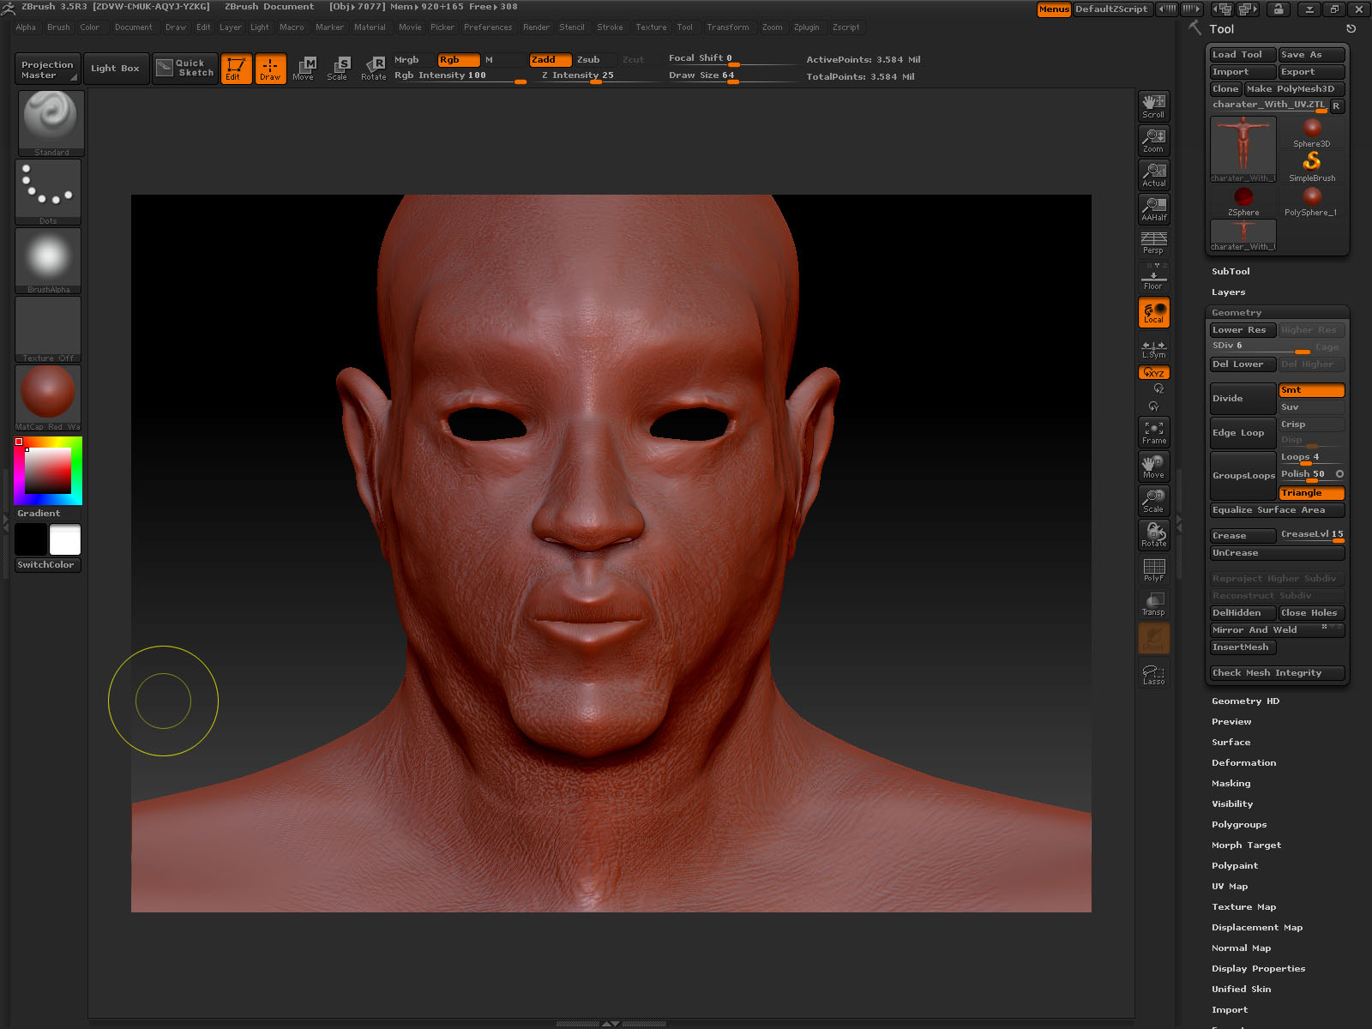
Task: Select the Lasso selection icon
Action: (x=1153, y=674)
